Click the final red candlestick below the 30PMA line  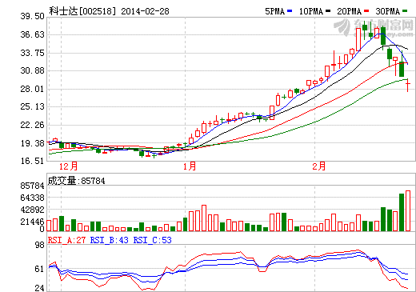408,86
